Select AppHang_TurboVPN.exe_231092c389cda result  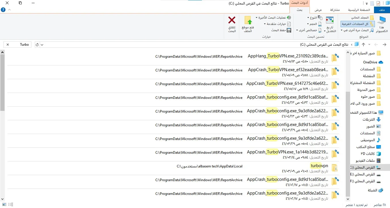(173, 59)
